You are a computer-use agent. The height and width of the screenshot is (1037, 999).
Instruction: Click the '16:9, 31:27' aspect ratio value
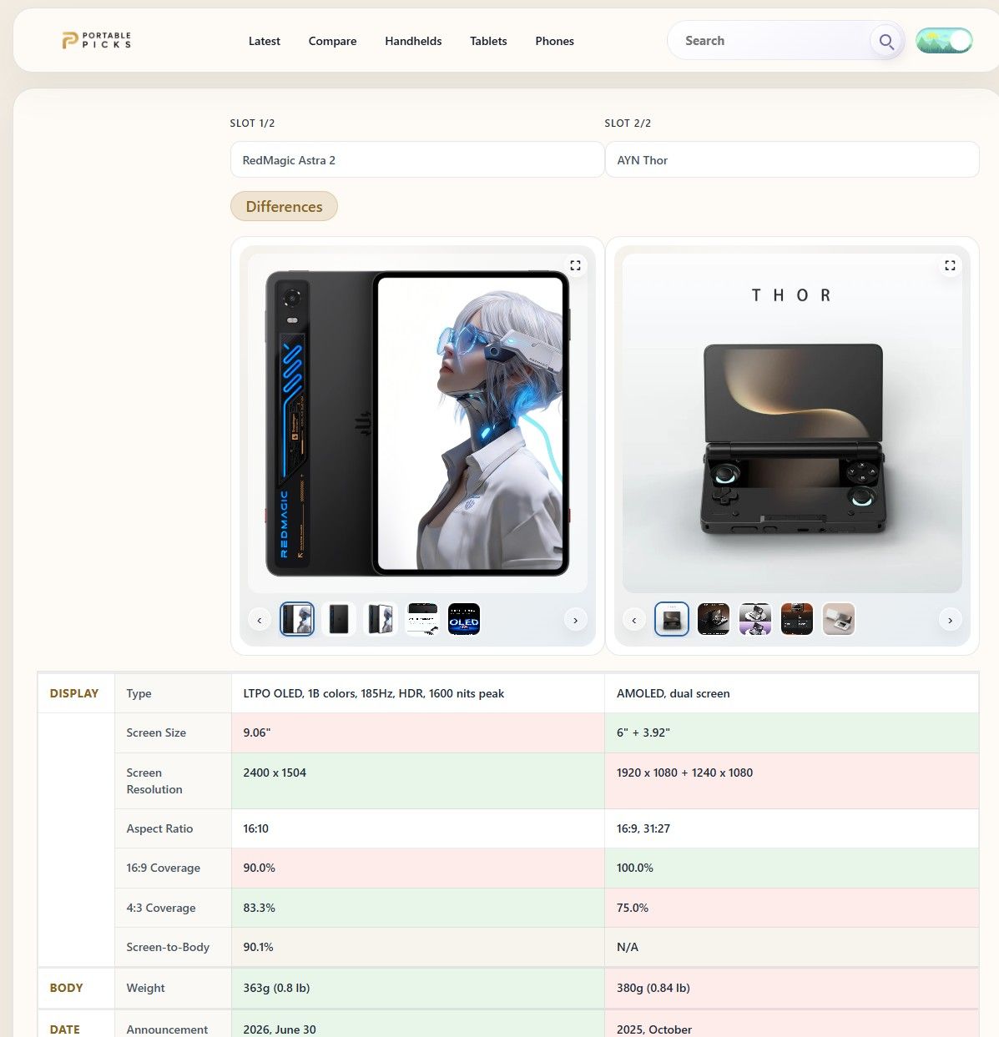pos(643,828)
